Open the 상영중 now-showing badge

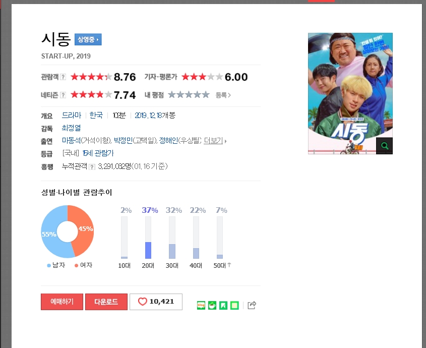click(x=88, y=39)
